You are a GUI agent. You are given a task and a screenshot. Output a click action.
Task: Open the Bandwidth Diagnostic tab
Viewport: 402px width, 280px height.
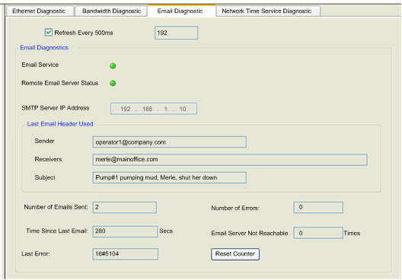pyautogui.click(x=111, y=11)
